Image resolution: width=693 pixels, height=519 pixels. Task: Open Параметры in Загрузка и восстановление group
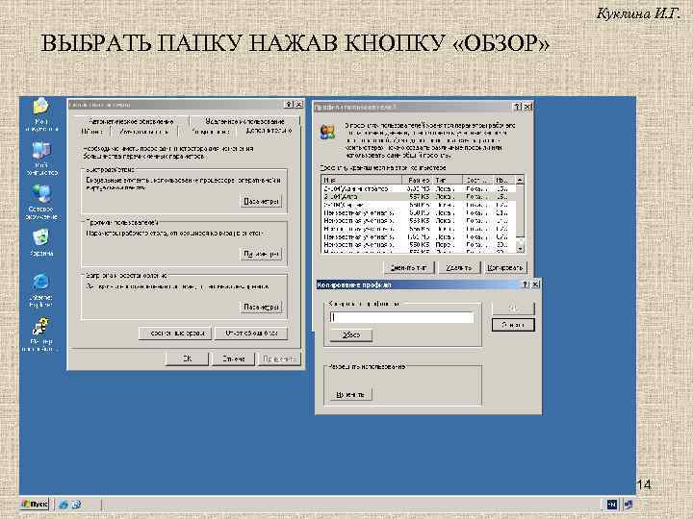[x=261, y=307]
